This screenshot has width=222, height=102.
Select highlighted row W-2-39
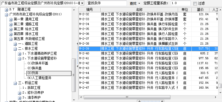148,49
